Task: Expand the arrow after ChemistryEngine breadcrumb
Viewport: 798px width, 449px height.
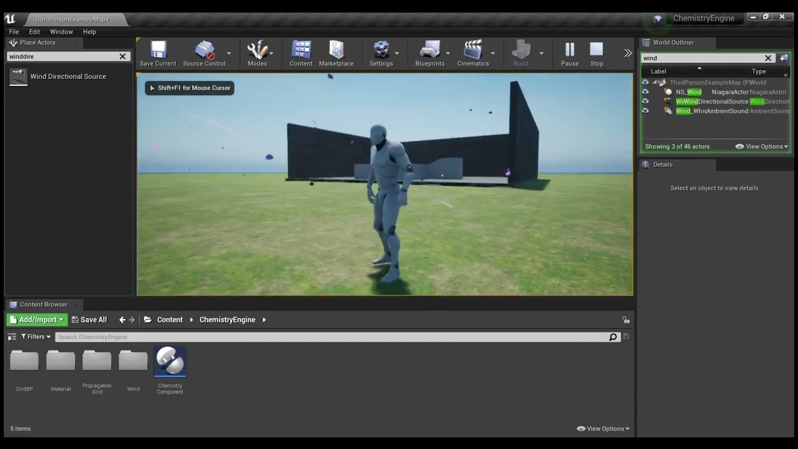Action: 264,319
